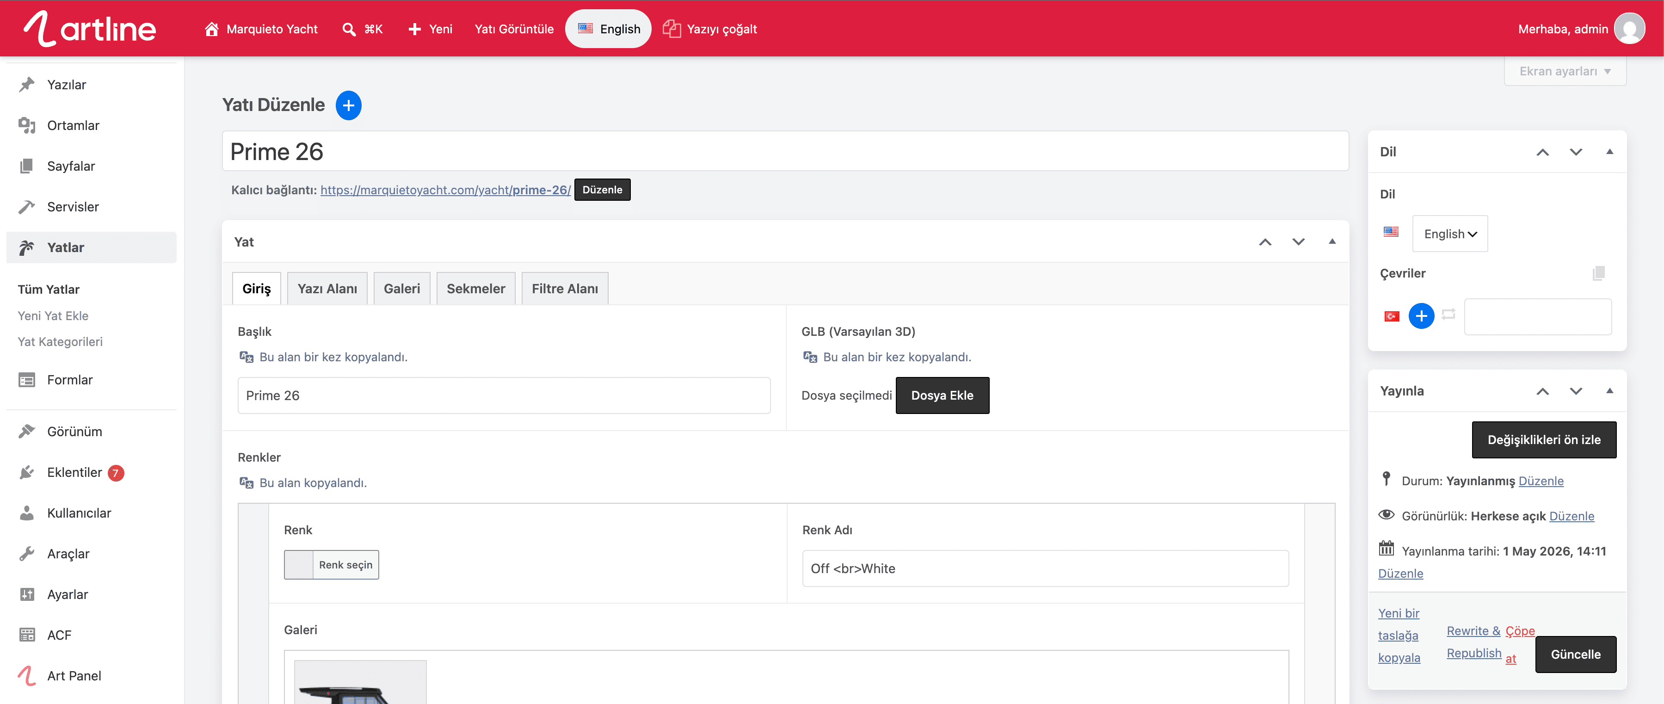This screenshot has height=704, width=1664.
Task: Click the translate icon under Renkler
Action: (x=246, y=482)
